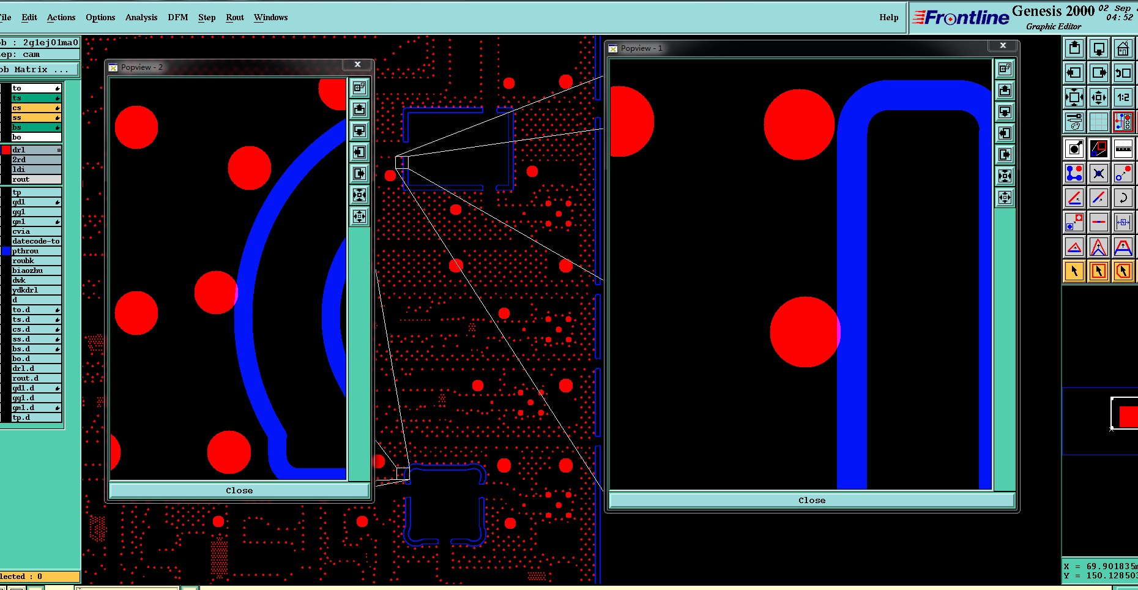
Task: Click the previous view undo icon
Action: (x=1123, y=72)
